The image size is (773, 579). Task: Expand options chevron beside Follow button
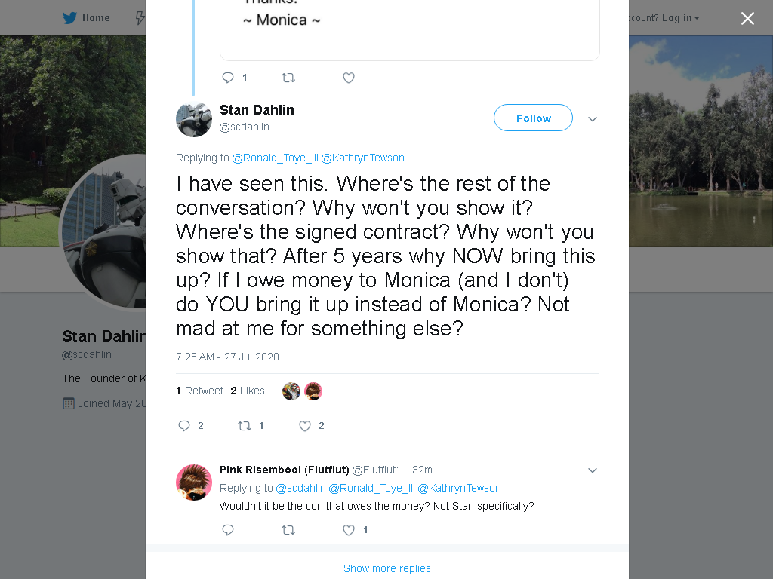593,119
